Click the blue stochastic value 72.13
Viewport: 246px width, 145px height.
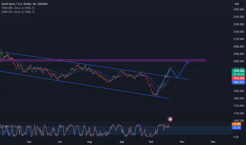tap(236, 128)
